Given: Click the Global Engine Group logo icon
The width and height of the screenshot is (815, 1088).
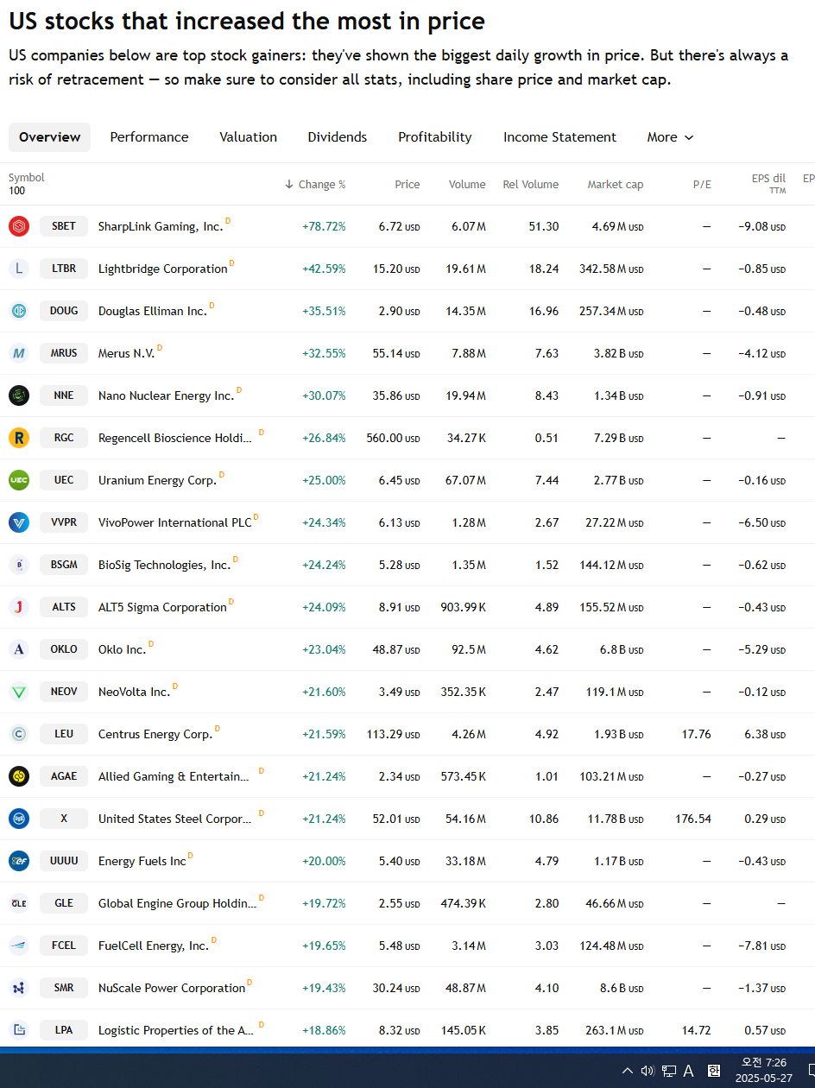Looking at the screenshot, I should [19, 903].
